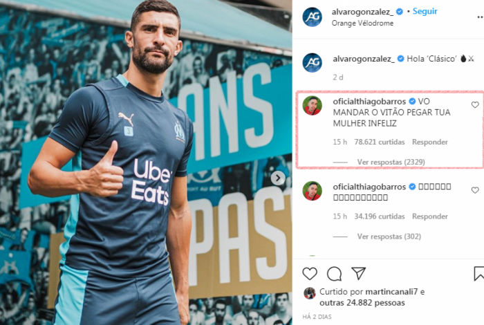Open the Orange Vélodrome location link
The image size is (484, 325).
pyautogui.click(x=362, y=23)
